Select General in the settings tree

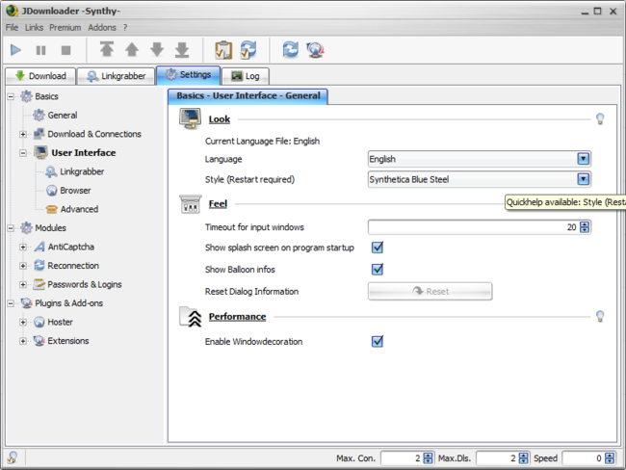(x=63, y=115)
